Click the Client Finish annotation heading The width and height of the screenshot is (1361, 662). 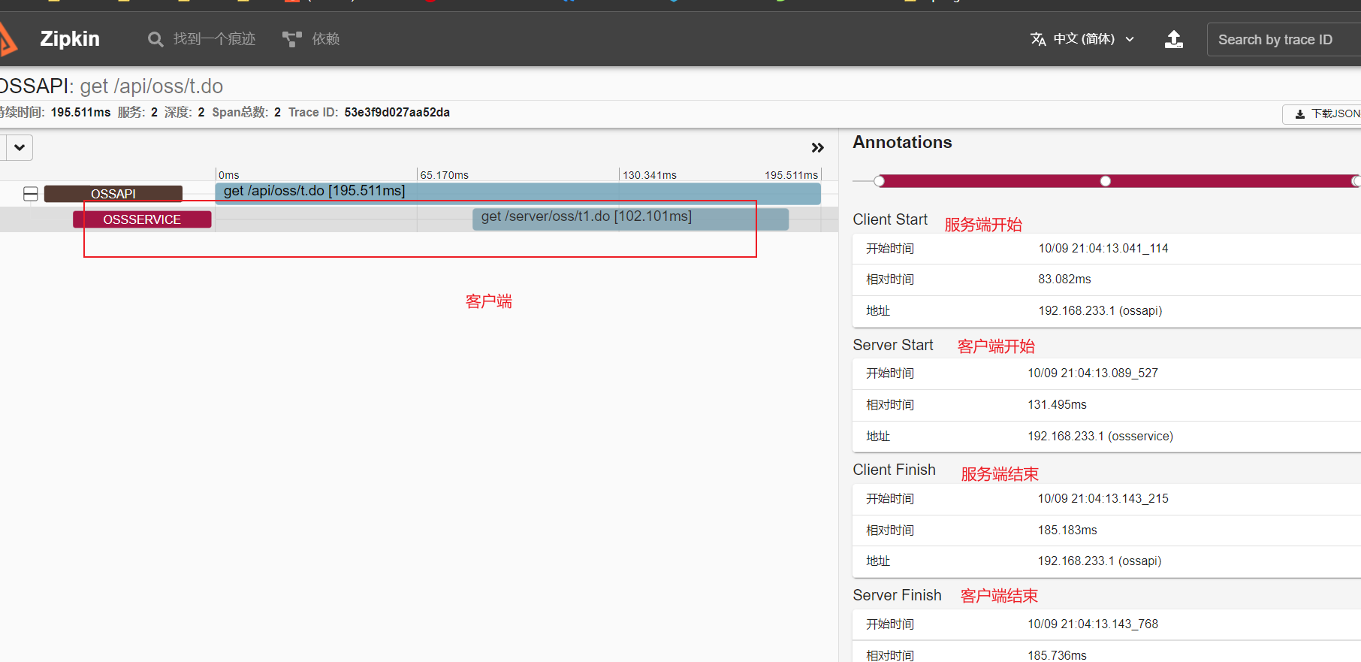coord(894,470)
